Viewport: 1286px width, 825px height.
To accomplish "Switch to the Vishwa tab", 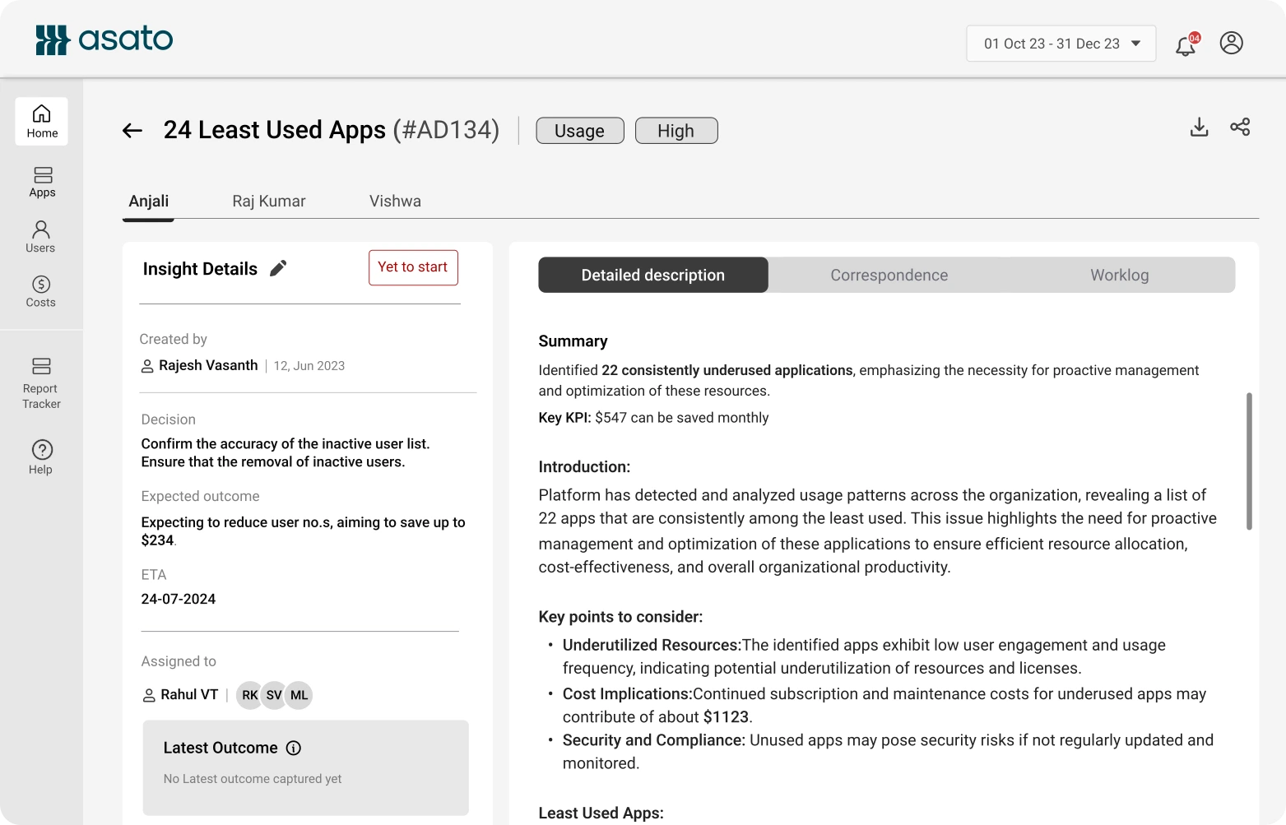I will (395, 202).
